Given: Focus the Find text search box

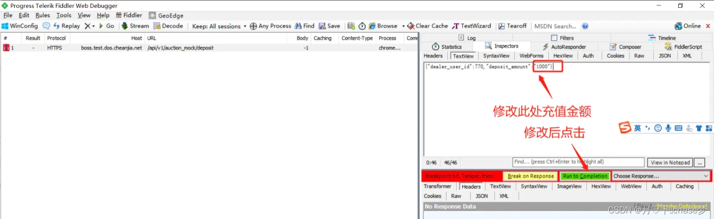Looking at the screenshot, I should tap(578, 162).
